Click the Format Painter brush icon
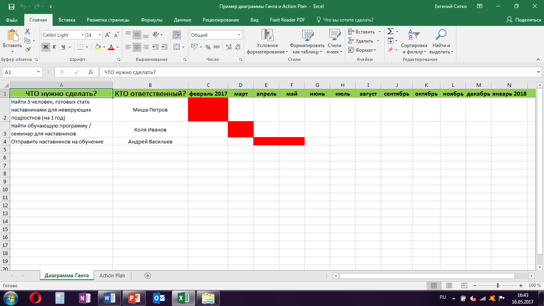This screenshot has width=544, height=306. (27, 50)
